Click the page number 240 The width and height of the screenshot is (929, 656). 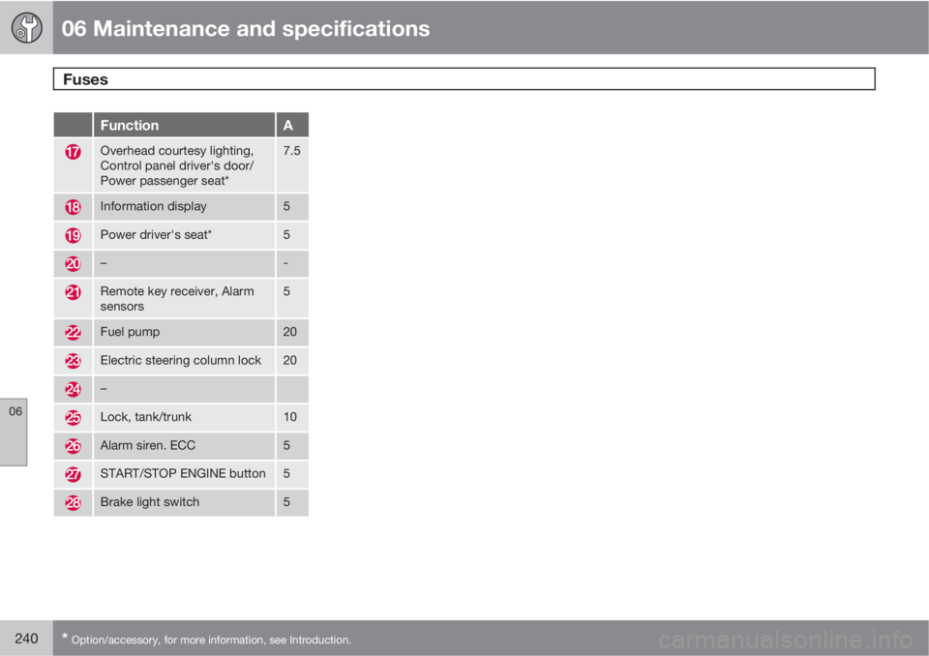(26, 639)
